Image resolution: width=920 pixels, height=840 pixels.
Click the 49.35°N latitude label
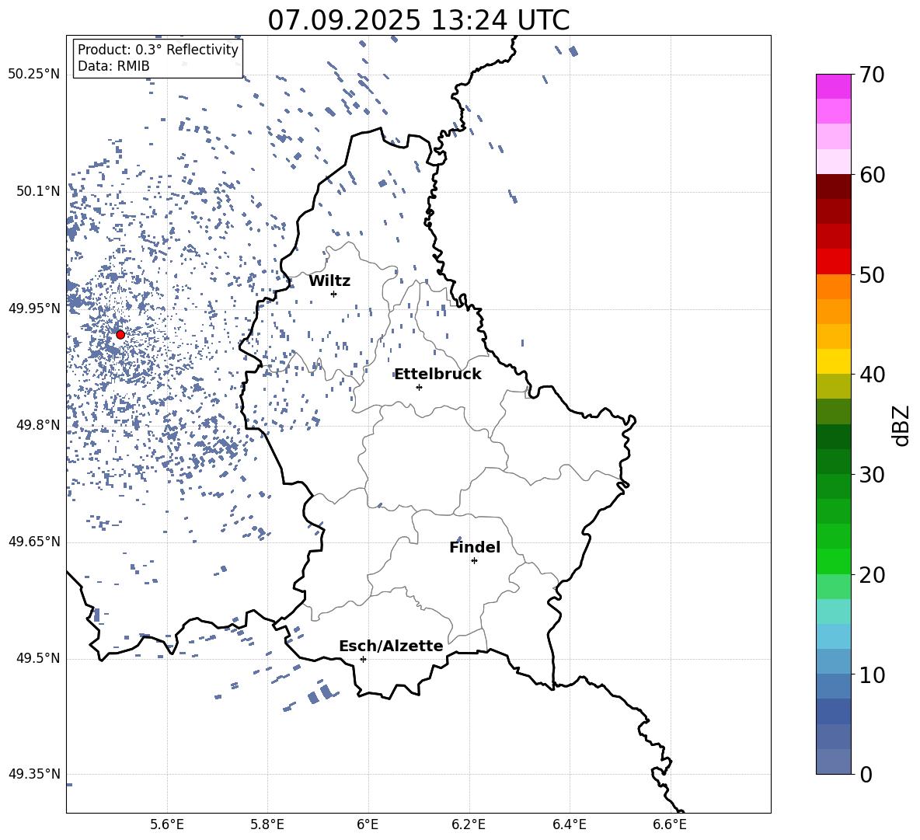[x=34, y=774]
